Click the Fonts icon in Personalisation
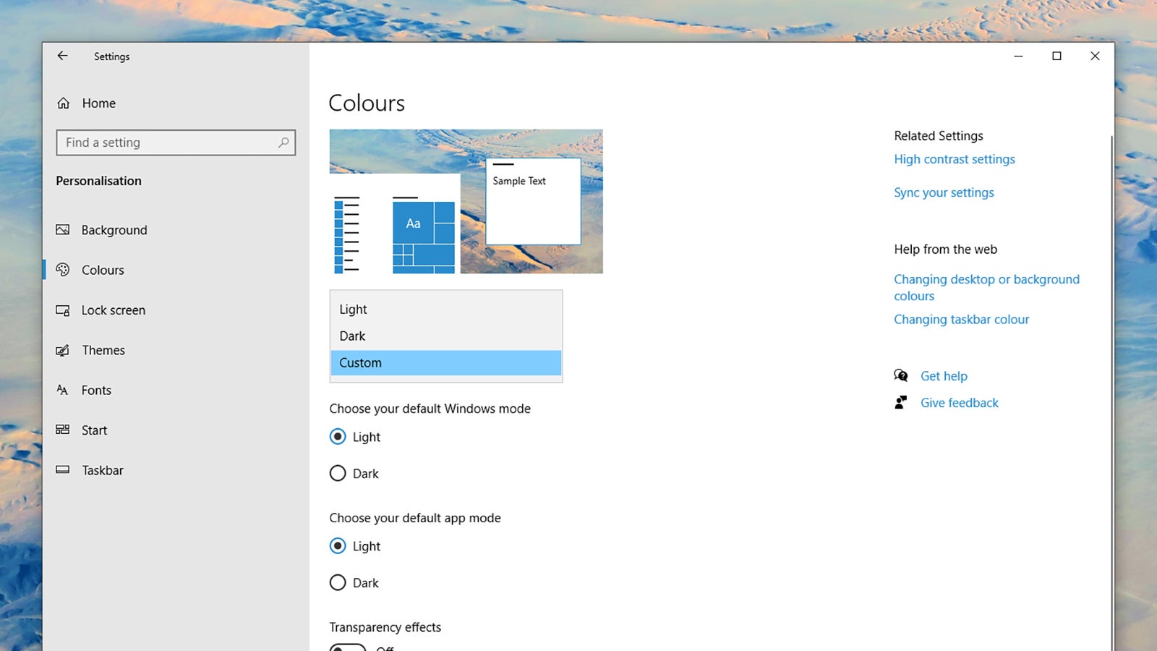Viewport: 1157px width, 651px height. point(64,390)
